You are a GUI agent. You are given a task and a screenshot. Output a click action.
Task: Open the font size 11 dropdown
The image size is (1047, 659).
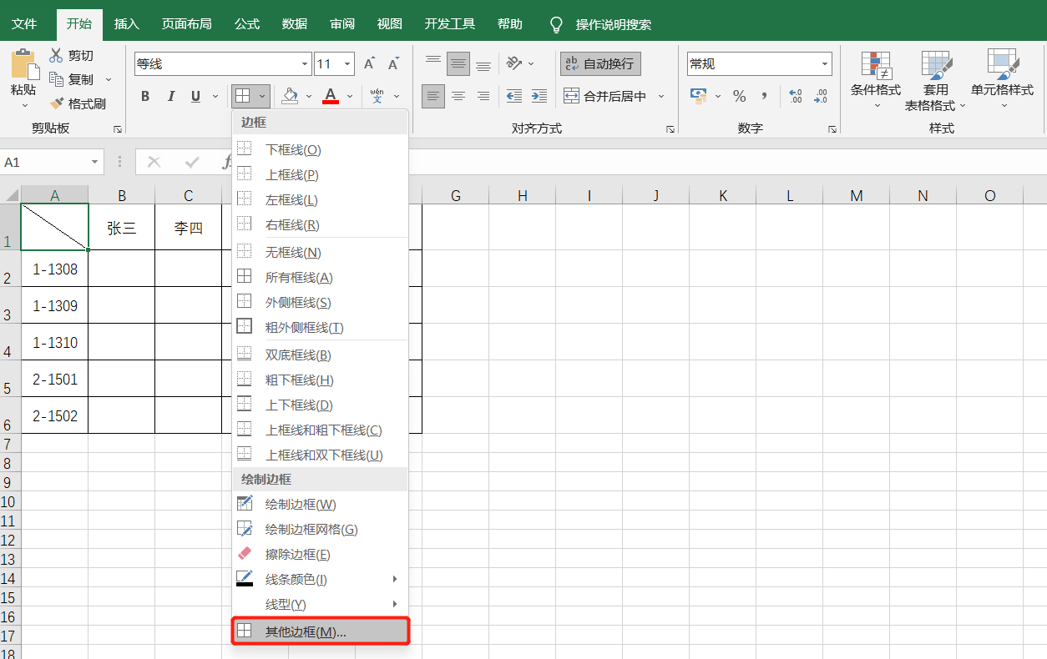click(347, 64)
